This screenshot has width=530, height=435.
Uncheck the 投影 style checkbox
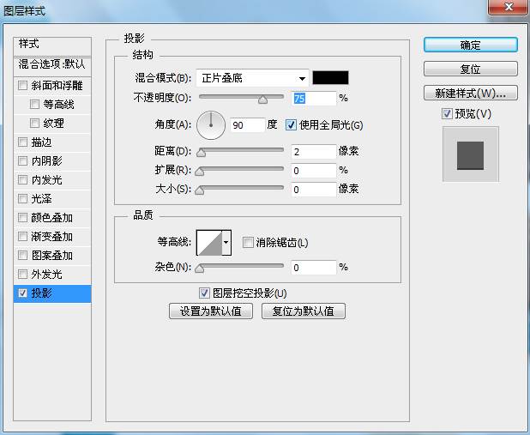click(x=22, y=293)
